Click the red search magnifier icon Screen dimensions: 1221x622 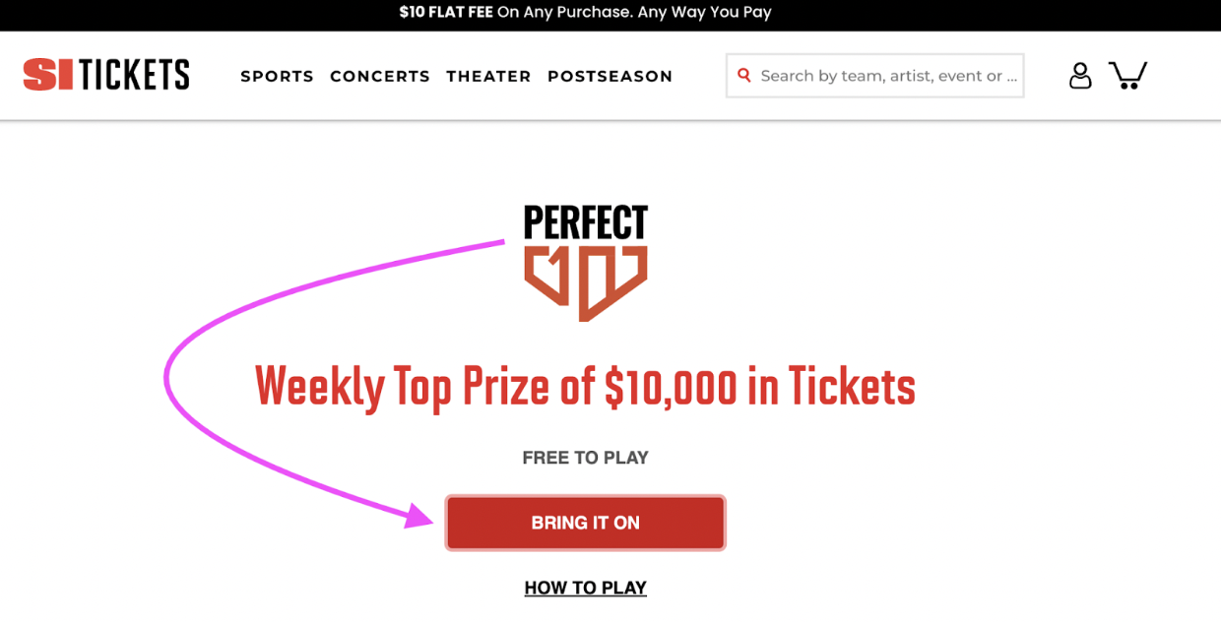pos(744,75)
